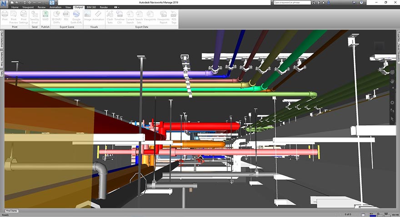This screenshot has width=400, height=217.
Task: Switch to the Animation ribbon tab
Action: tap(55, 7)
